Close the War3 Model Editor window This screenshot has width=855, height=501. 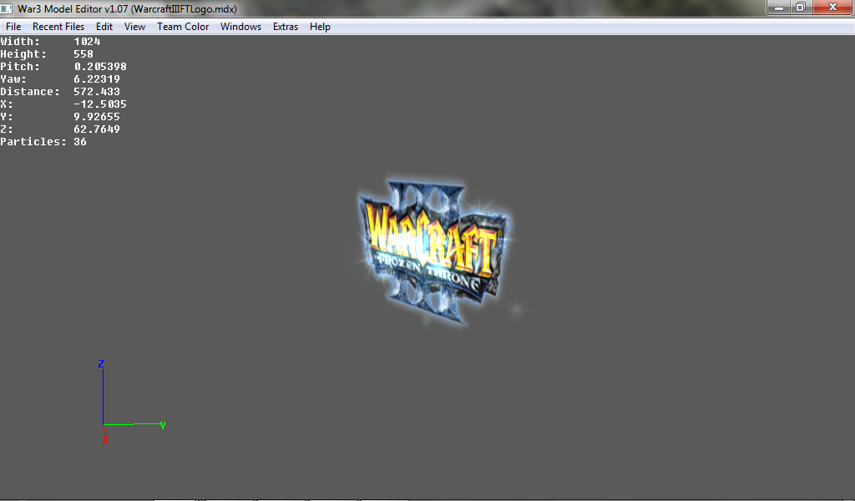tap(832, 8)
